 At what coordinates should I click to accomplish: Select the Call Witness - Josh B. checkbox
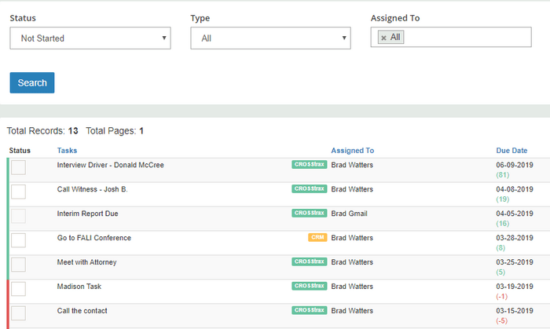18,192
